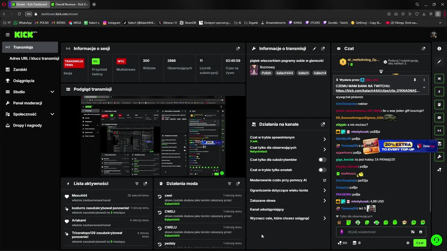Click the document icon in the right sidebar
Image resolution: width=447 pixels, height=251 pixels.
pos(439,105)
